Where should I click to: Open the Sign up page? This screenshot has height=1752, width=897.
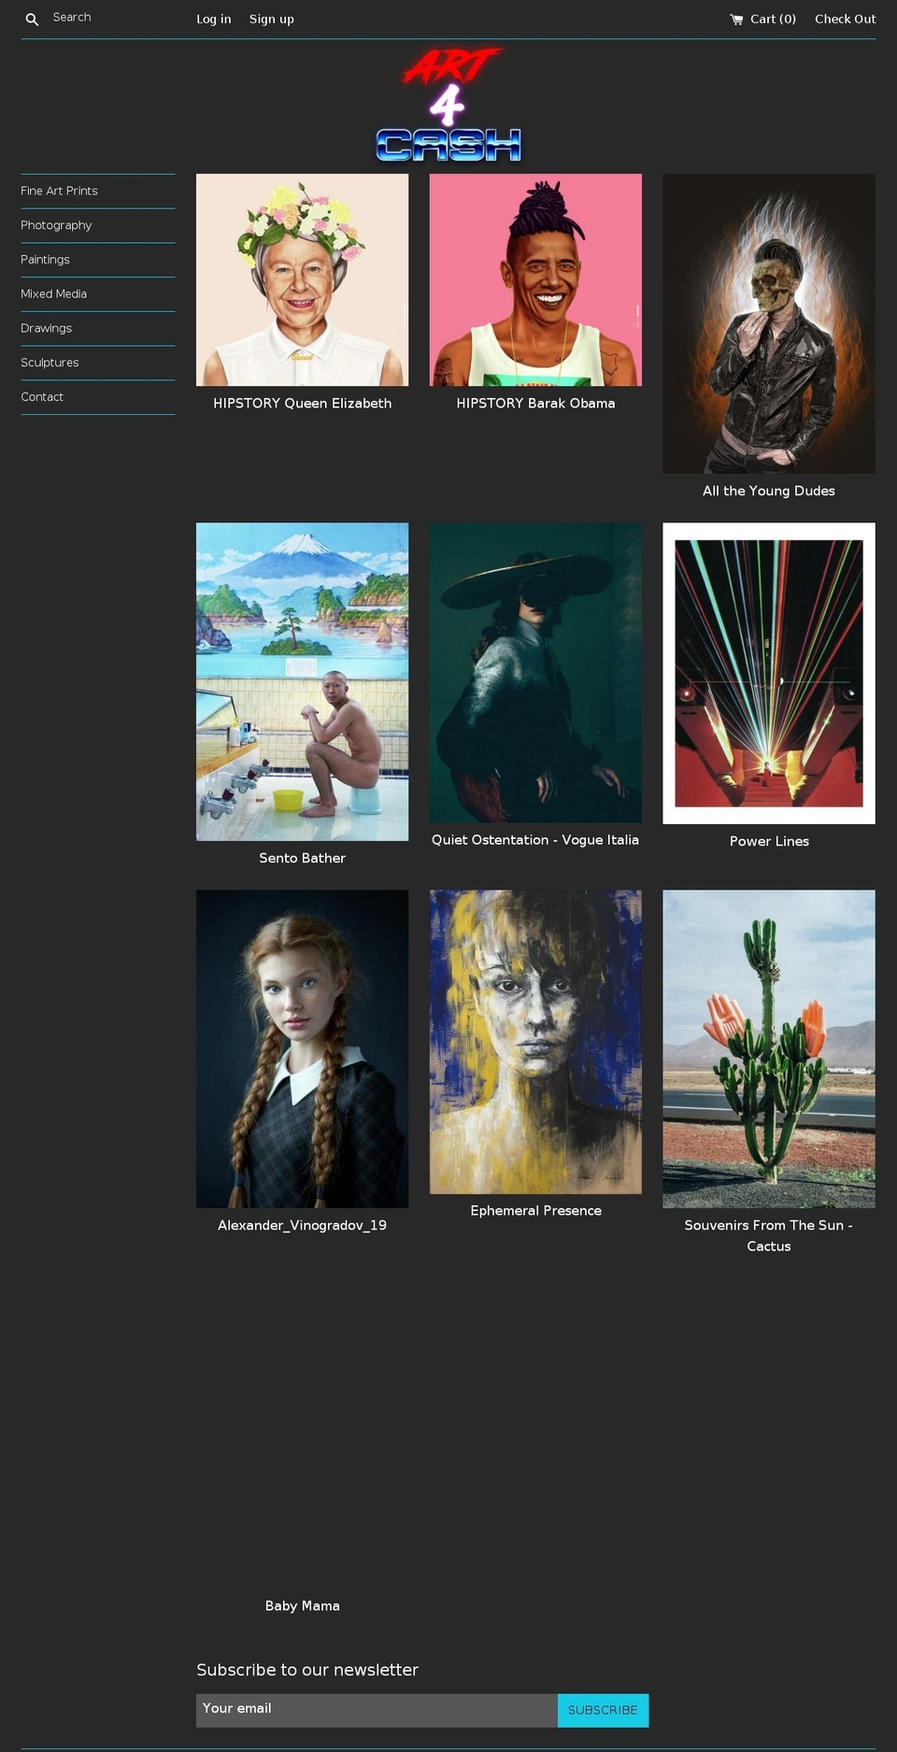coord(271,19)
